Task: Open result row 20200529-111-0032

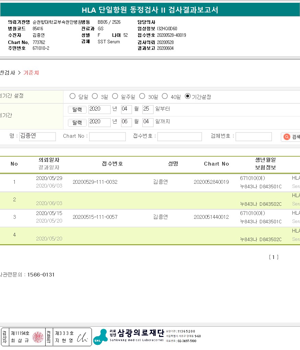Action: (x=95, y=182)
